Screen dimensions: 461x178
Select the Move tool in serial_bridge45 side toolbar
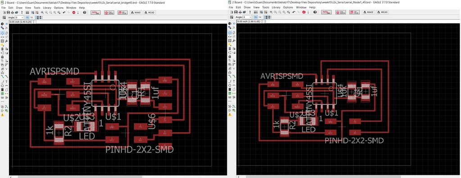point(2,33)
